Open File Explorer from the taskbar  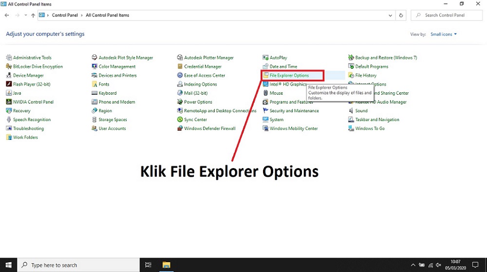tap(167, 265)
